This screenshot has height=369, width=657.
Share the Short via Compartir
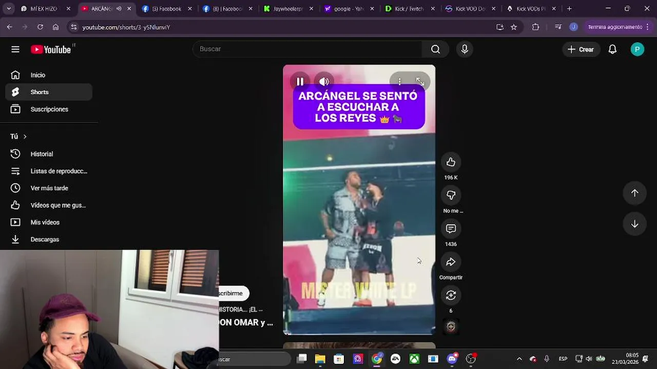click(451, 262)
